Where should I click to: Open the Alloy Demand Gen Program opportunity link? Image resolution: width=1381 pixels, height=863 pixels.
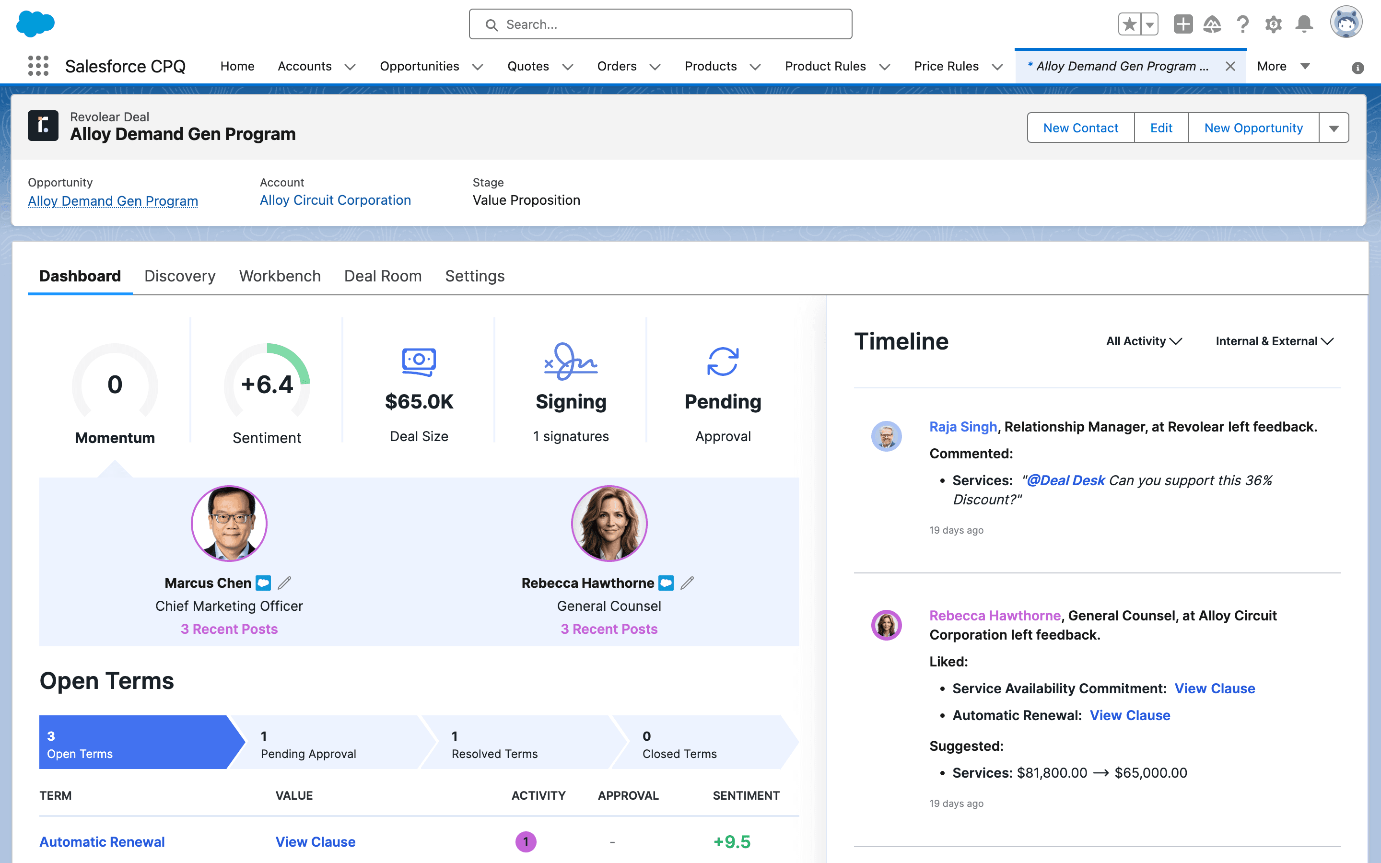click(x=113, y=201)
